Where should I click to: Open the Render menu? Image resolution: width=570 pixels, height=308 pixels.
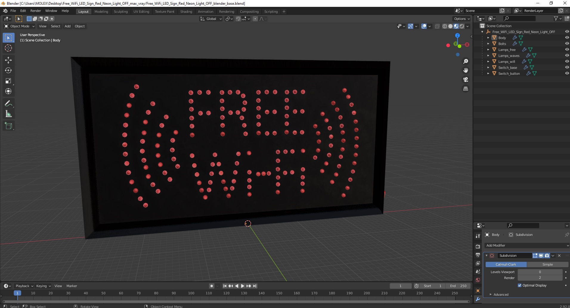pos(35,11)
